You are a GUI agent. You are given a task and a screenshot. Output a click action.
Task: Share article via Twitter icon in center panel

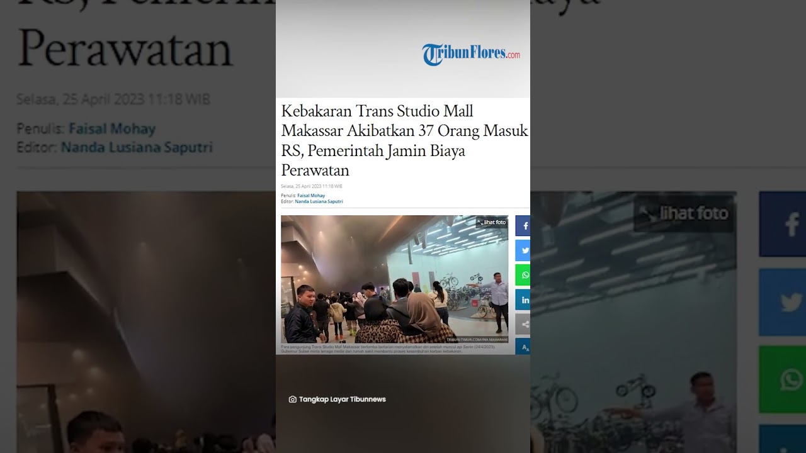523,250
